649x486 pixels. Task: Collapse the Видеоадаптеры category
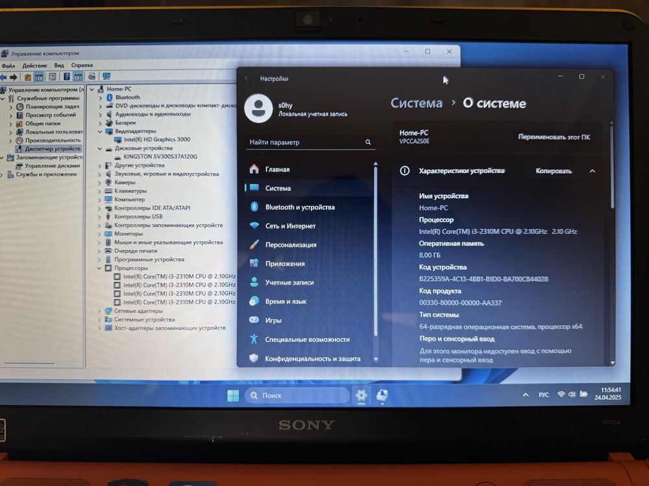tap(100, 132)
